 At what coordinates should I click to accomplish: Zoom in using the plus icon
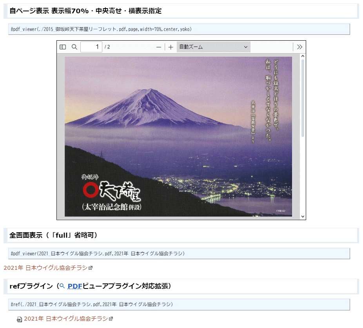click(170, 47)
